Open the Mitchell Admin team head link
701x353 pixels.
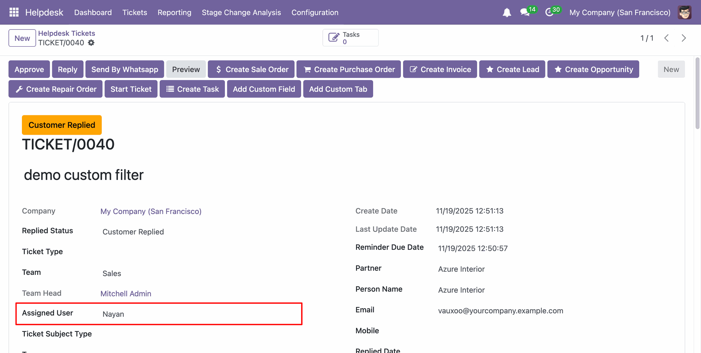click(x=126, y=293)
